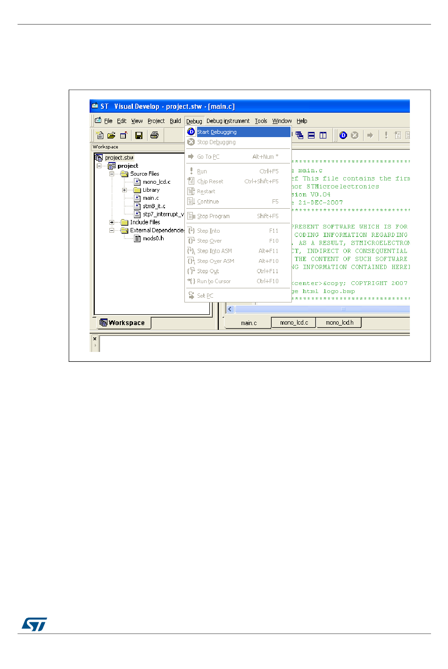Expand the Library folder
Image resolution: width=448 pixels, height=669 pixels.
coord(124,190)
